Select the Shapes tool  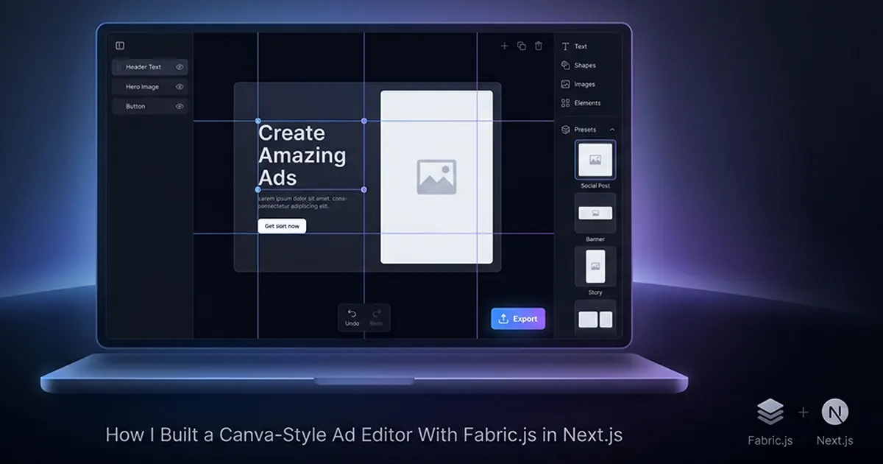click(x=578, y=66)
